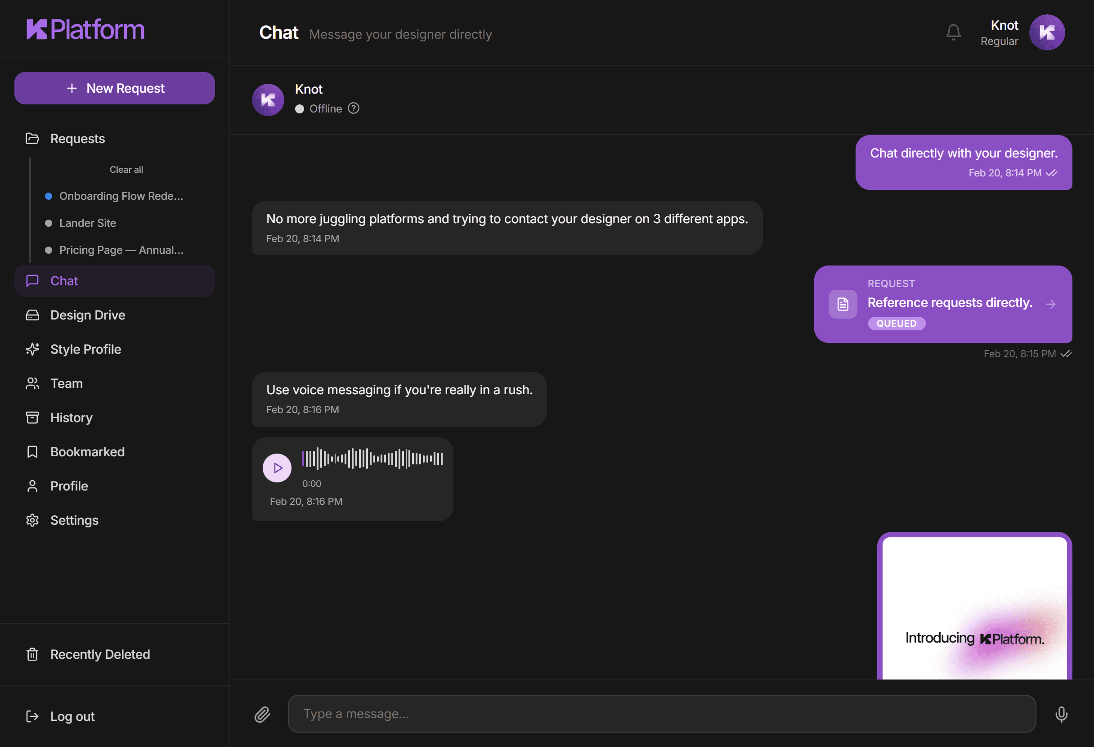The height and width of the screenshot is (747, 1094).
Task: Click Clear all above the requests list
Action: click(x=126, y=170)
